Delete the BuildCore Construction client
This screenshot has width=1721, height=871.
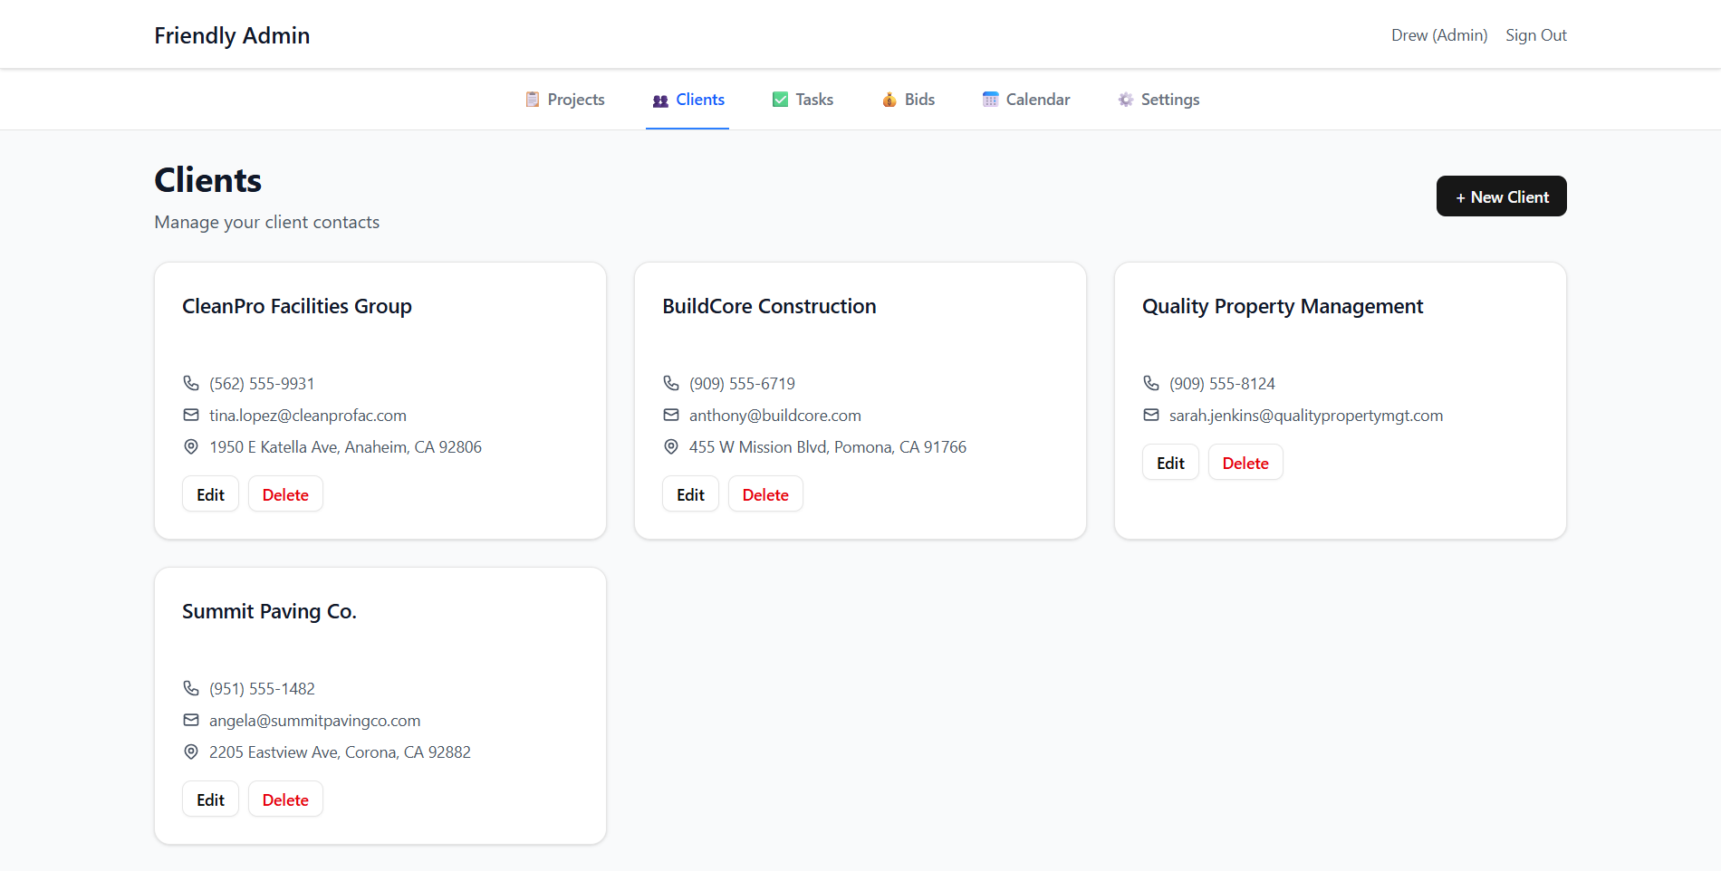click(x=765, y=494)
